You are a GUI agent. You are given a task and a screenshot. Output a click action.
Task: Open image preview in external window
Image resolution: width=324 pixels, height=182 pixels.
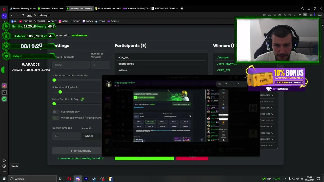coord(238,84)
